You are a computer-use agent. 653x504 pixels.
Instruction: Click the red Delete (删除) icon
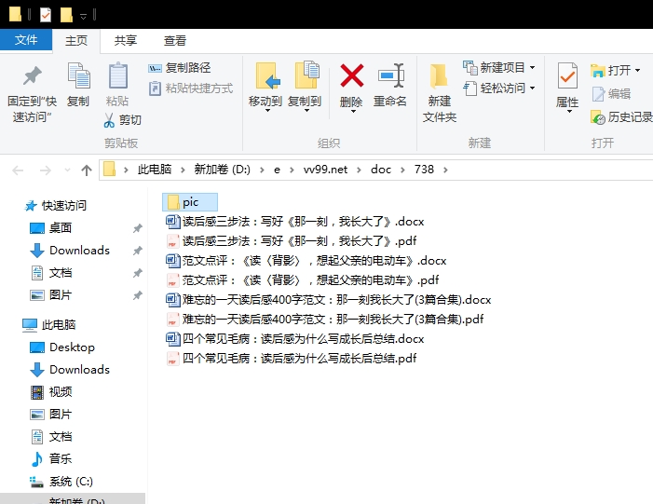click(352, 75)
